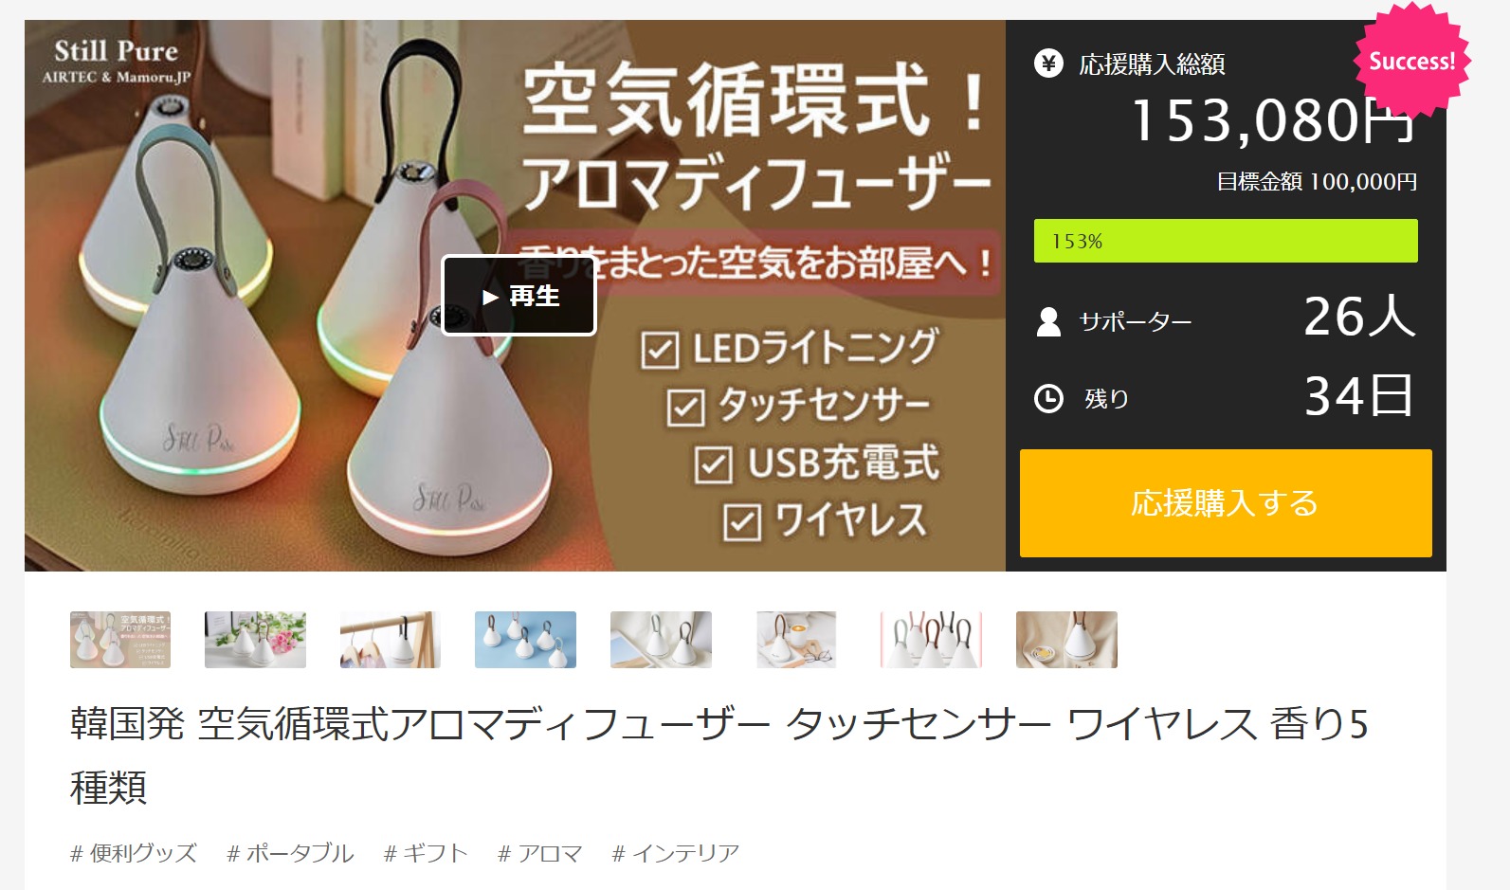Select the fifth thumbnail of white diffusers
This screenshot has height=890, width=1510.
pyautogui.click(x=661, y=640)
